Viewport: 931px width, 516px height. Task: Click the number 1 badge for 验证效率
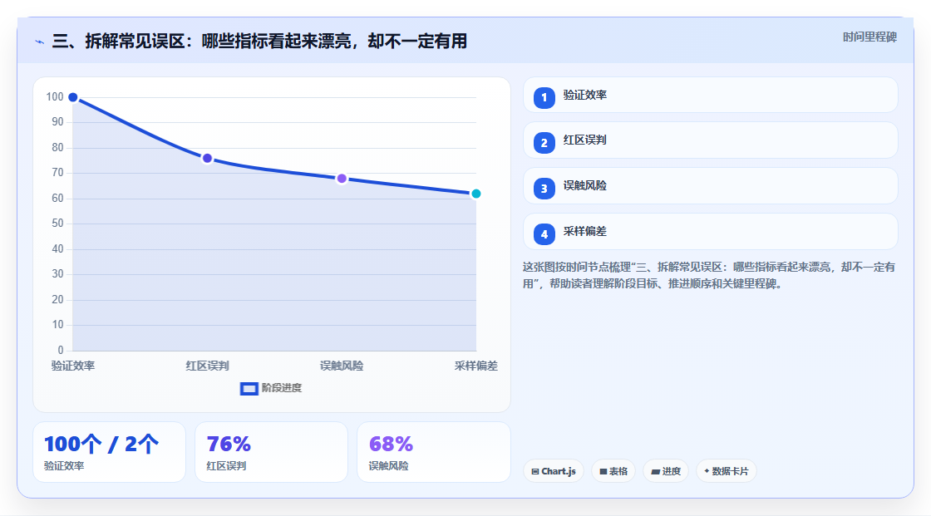pyautogui.click(x=544, y=97)
